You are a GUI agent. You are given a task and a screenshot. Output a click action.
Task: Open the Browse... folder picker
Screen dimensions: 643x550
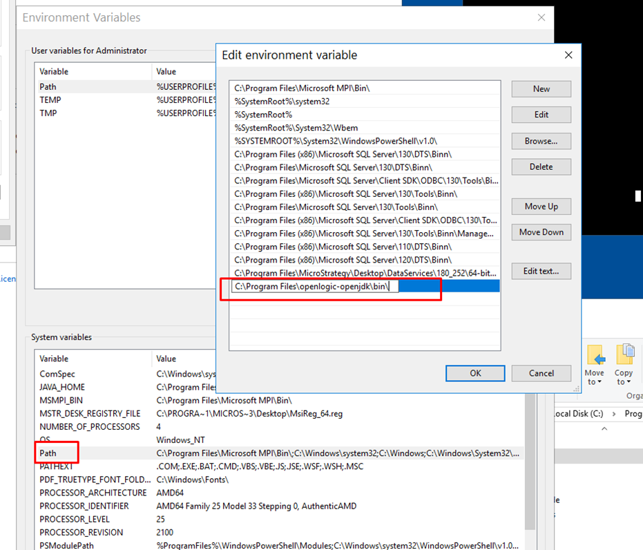[541, 141]
